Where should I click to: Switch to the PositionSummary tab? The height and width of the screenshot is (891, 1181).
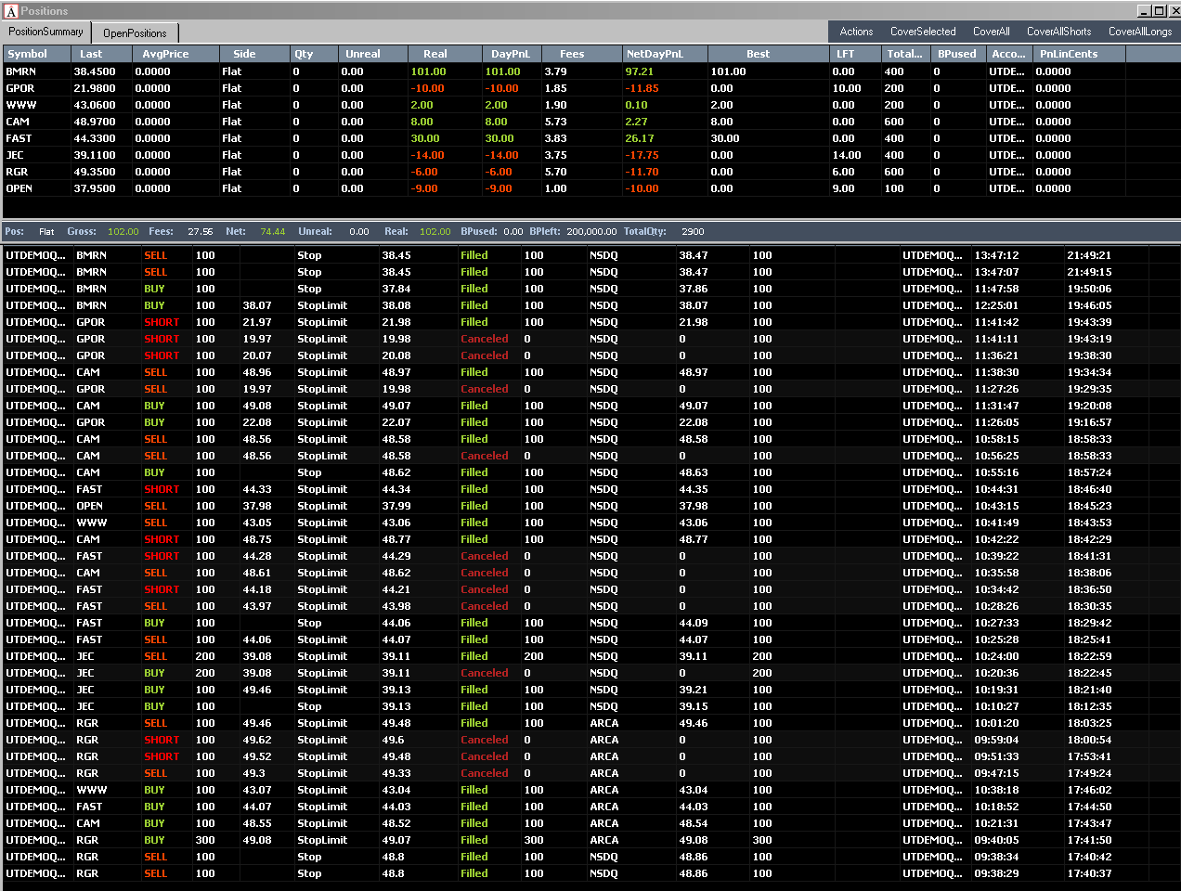tap(45, 32)
